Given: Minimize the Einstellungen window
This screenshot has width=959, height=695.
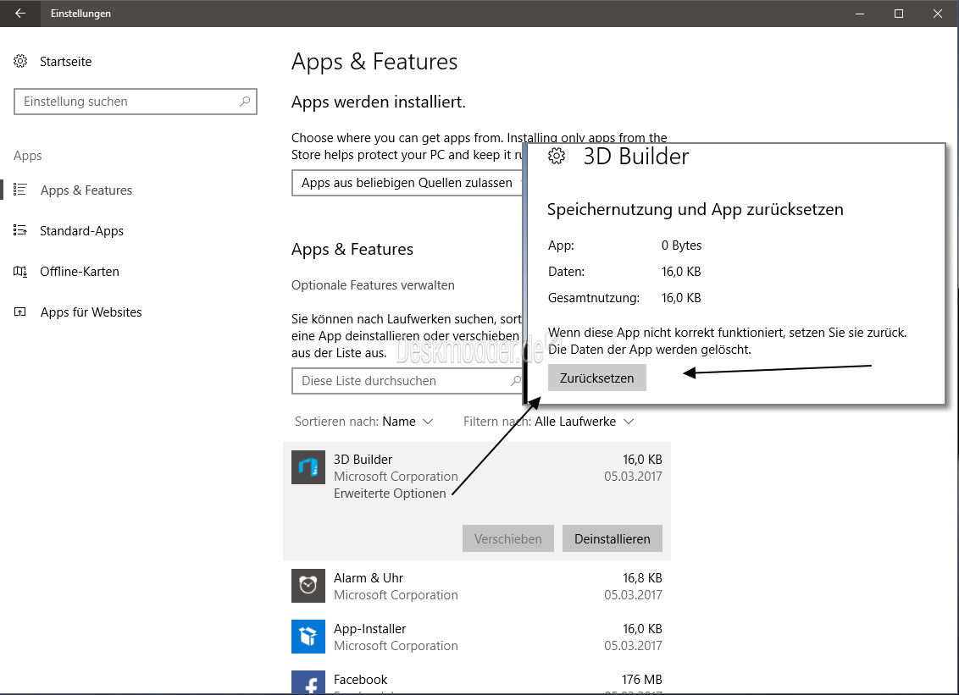Looking at the screenshot, I should point(860,14).
